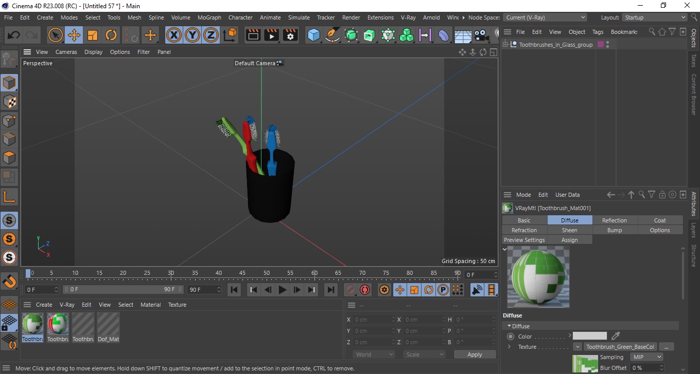This screenshot has height=374, width=700.
Task: Click Render View clapperboard icon
Action: pyautogui.click(x=253, y=35)
